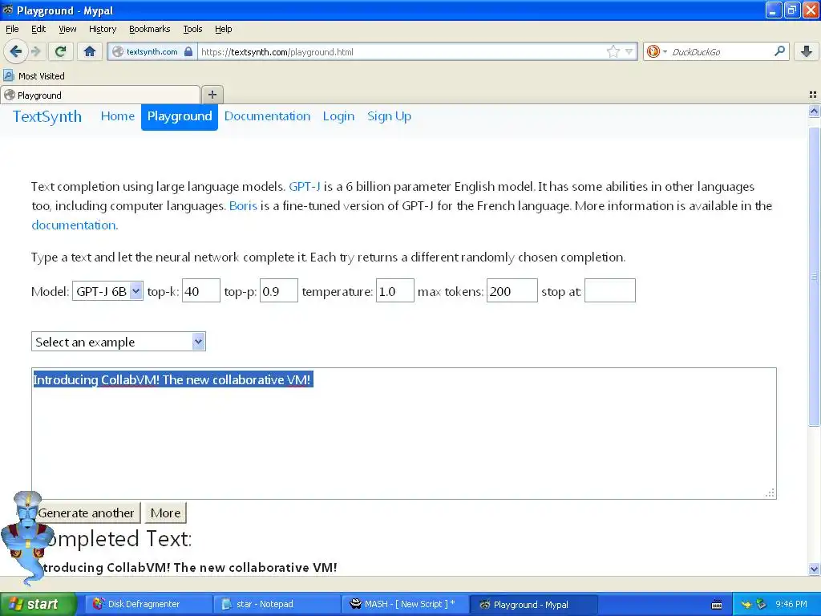Follow the GPT-J link in description
The width and height of the screenshot is (821, 616).
305,186
